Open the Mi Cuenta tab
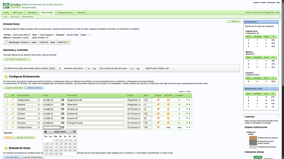This screenshot has height=159, width=284. (x=18, y=13)
